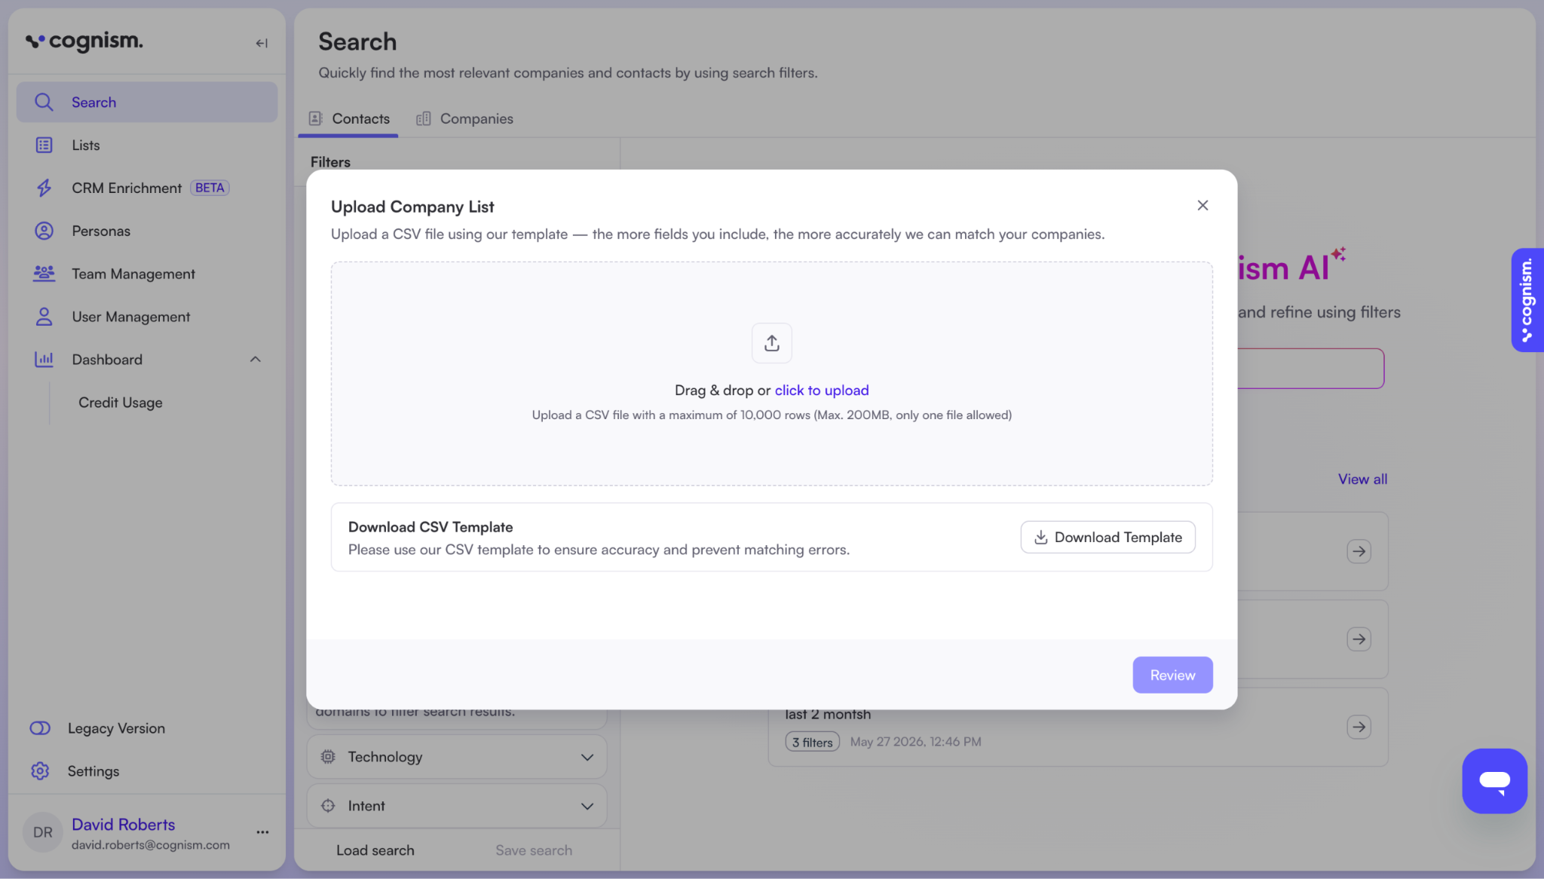
Task: Click the Lists icon in the sidebar
Action: click(x=44, y=145)
